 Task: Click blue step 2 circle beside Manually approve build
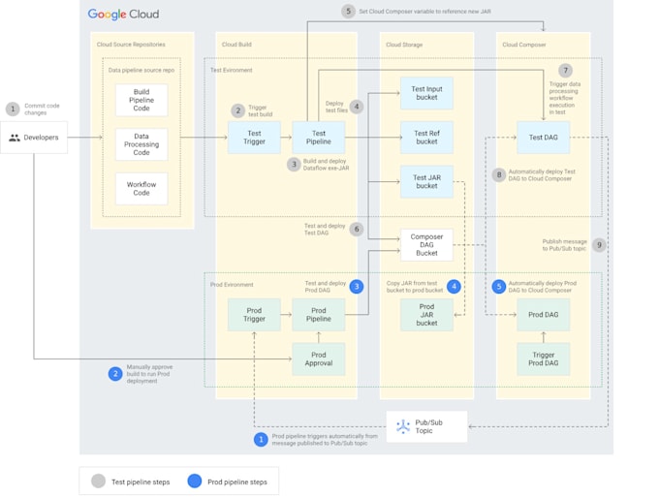click(x=115, y=374)
